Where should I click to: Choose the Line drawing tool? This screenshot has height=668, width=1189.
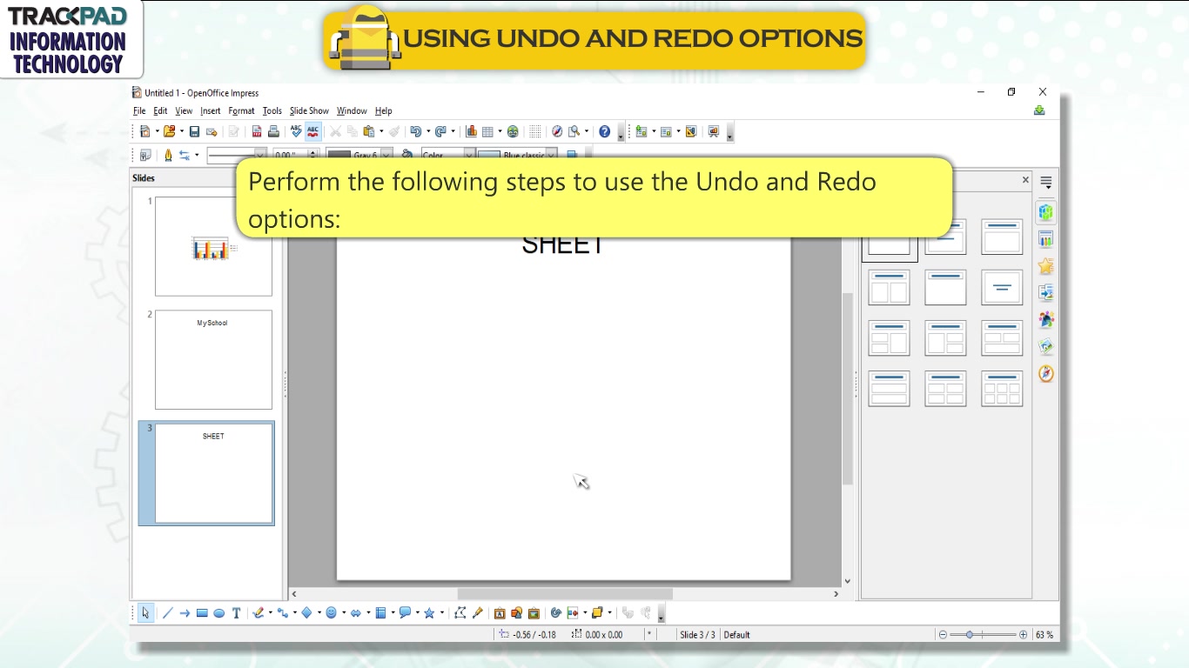click(x=167, y=613)
